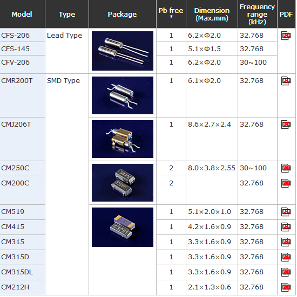Image resolution: width=297 pixels, height=297 pixels.
Task: Open the PDF icon for CM315D
Action: 286,257
